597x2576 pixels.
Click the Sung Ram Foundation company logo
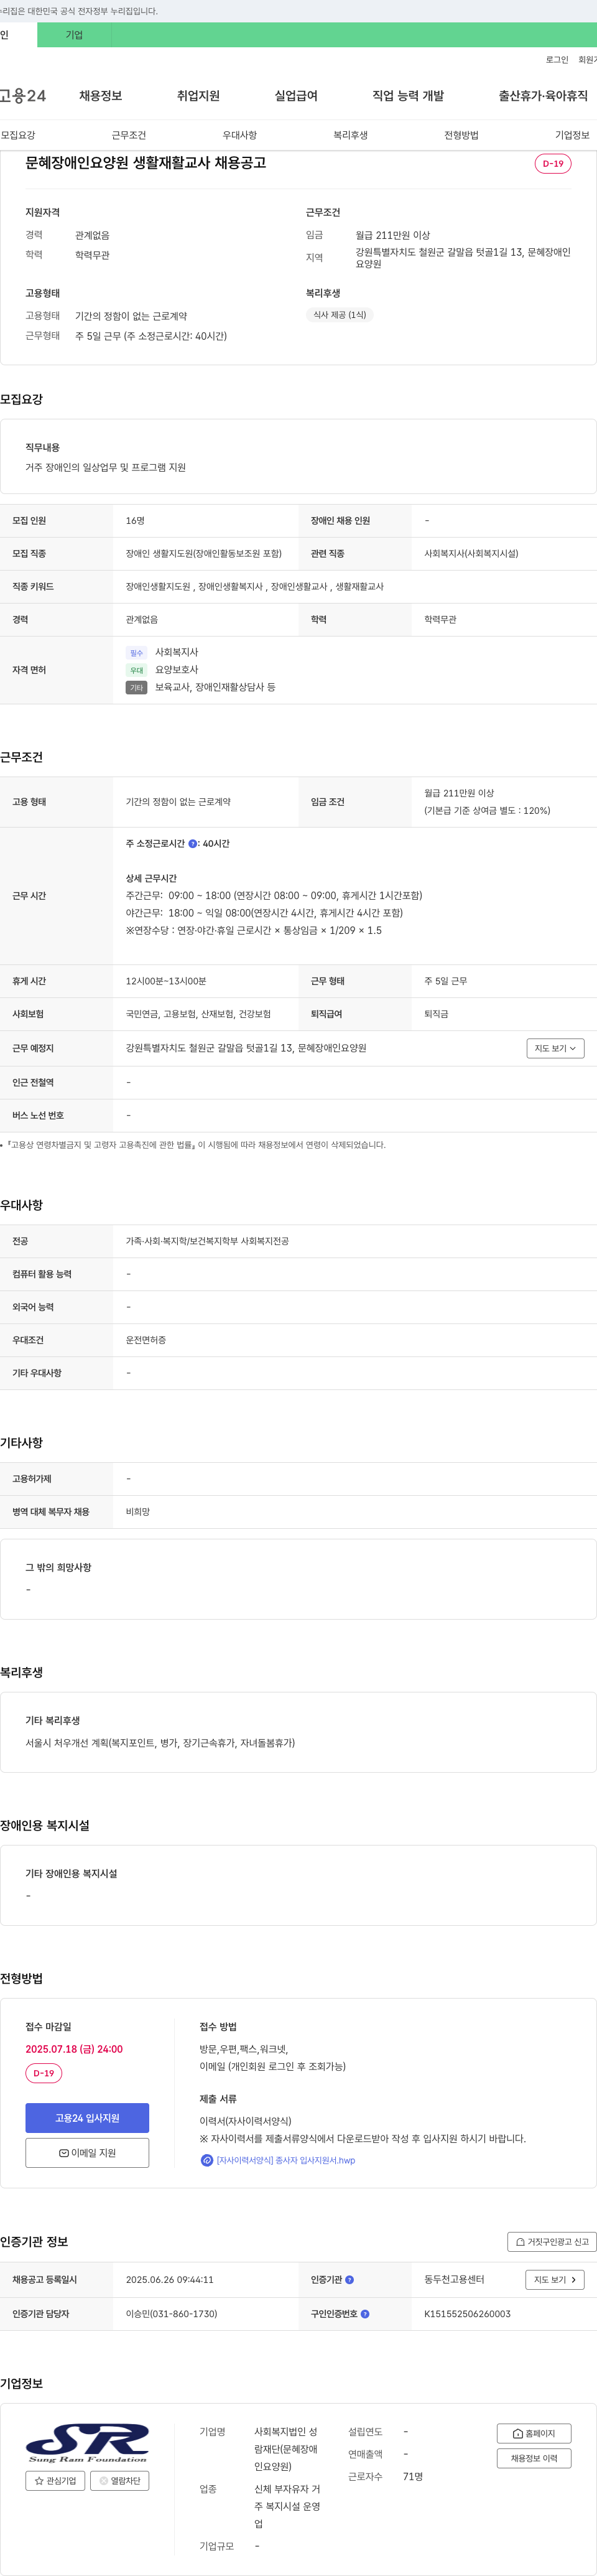tap(87, 2443)
